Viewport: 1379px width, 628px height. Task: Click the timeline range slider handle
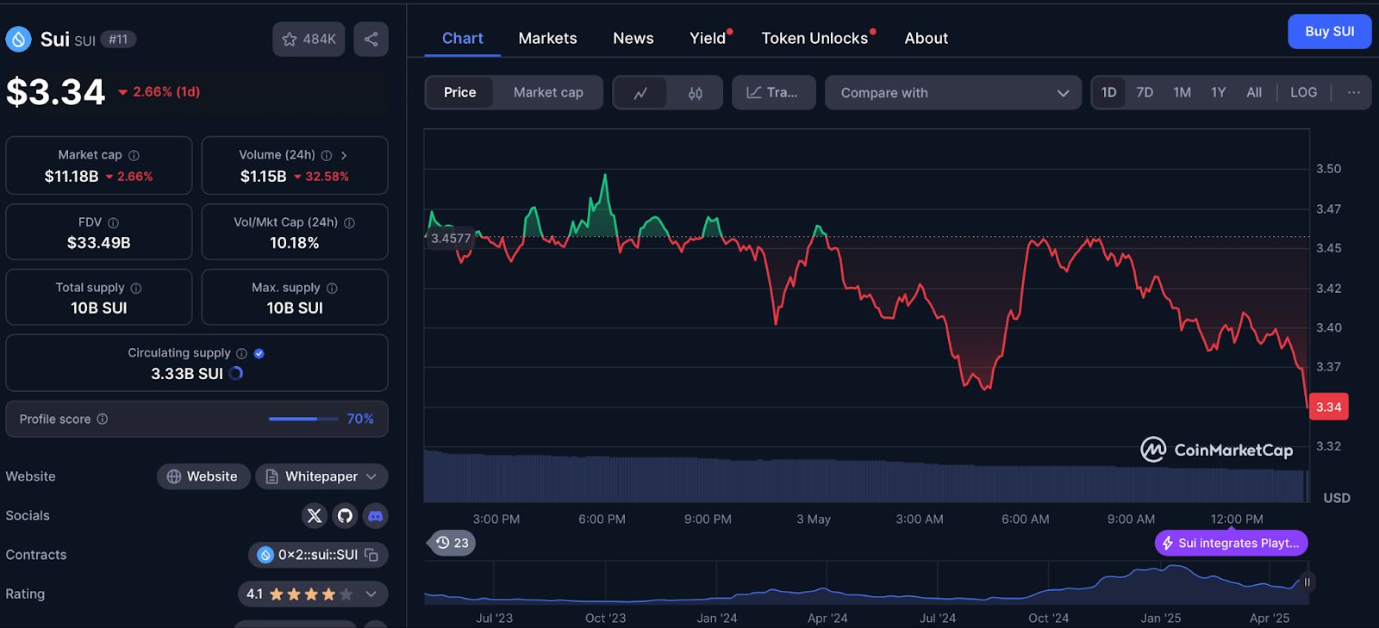(x=1307, y=582)
